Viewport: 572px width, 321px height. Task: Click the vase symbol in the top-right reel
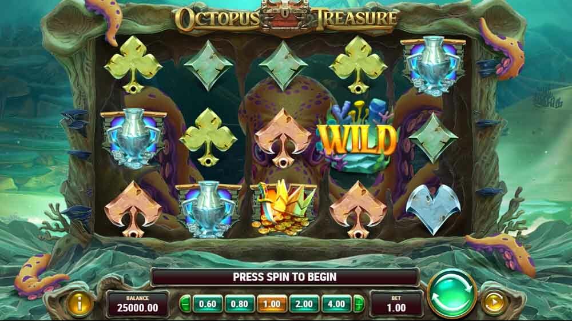coord(432,66)
